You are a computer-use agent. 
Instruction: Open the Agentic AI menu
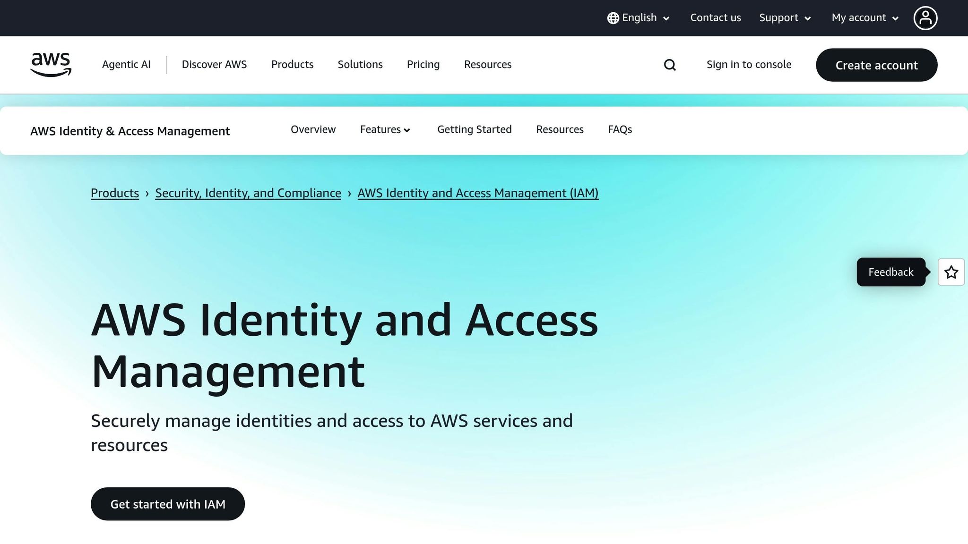[126, 65]
